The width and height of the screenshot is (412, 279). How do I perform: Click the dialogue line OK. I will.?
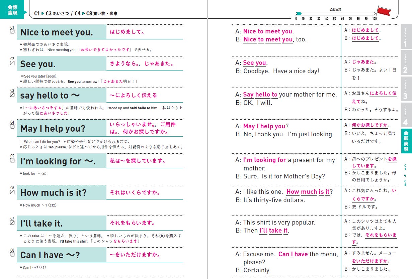tap(258, 103)
